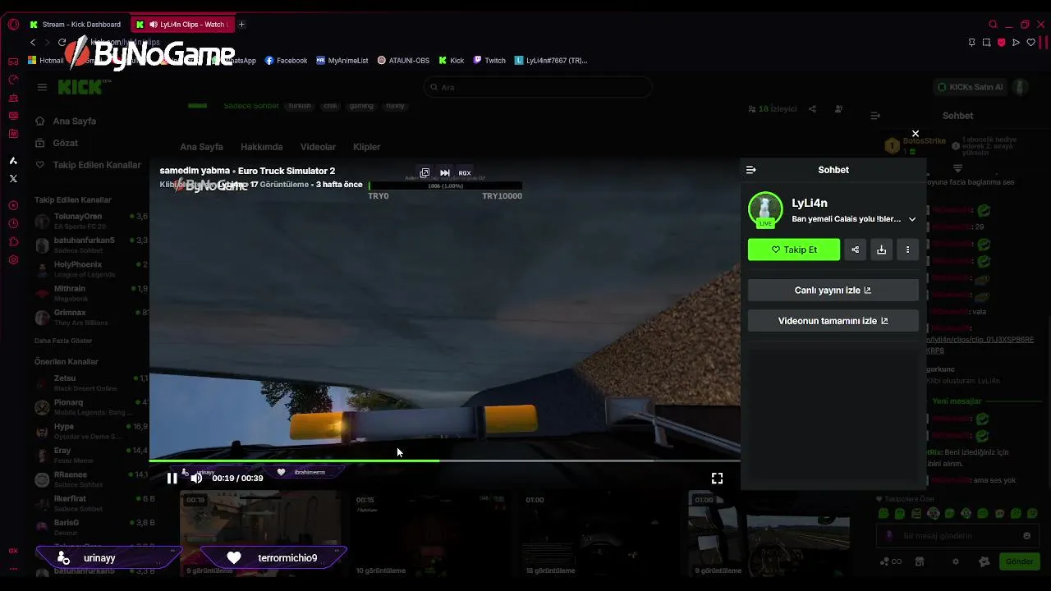Toggle the RGX button on the player
This screenshot has width=1051, height=591.
465,173
